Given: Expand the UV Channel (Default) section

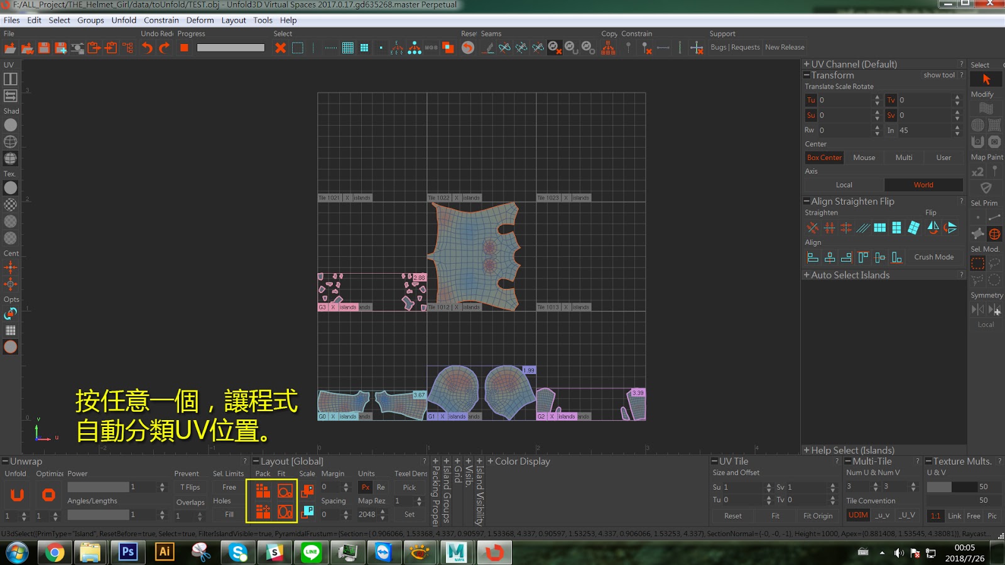Looking at the screenshot, I should click(x=807, y=64).
